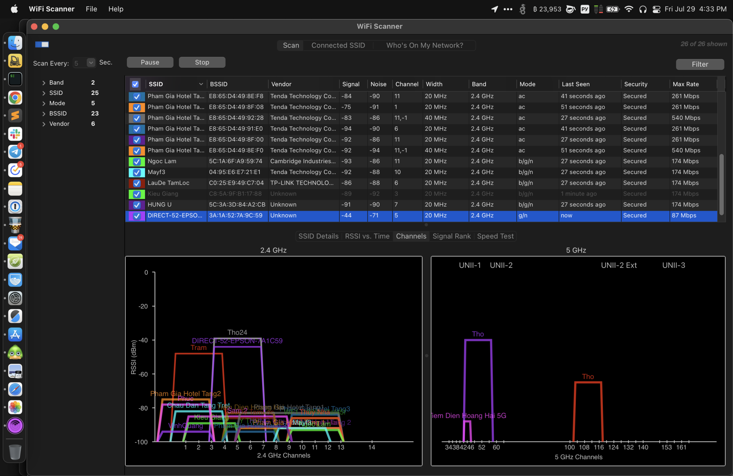Open Google Chrome in the dock
This screenshot has width=733, height=476.
coord(15,97)
